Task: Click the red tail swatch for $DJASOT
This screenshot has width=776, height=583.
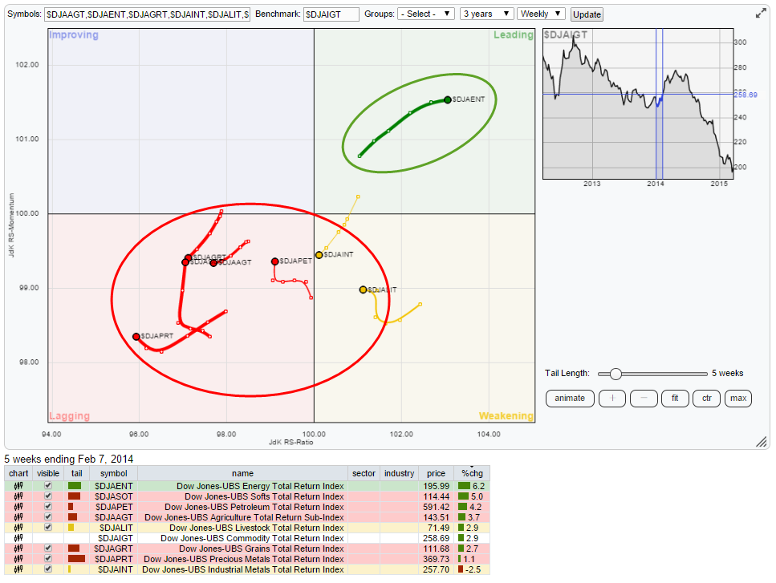Action: 75,496
